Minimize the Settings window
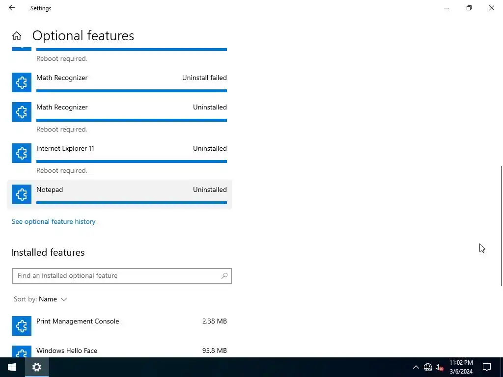The image size is (503, 377). tap(446, 8)
